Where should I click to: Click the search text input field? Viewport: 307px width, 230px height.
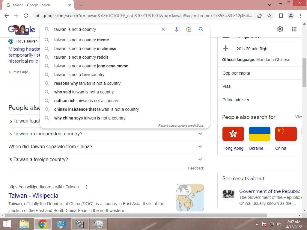click(x=106, y=29)
